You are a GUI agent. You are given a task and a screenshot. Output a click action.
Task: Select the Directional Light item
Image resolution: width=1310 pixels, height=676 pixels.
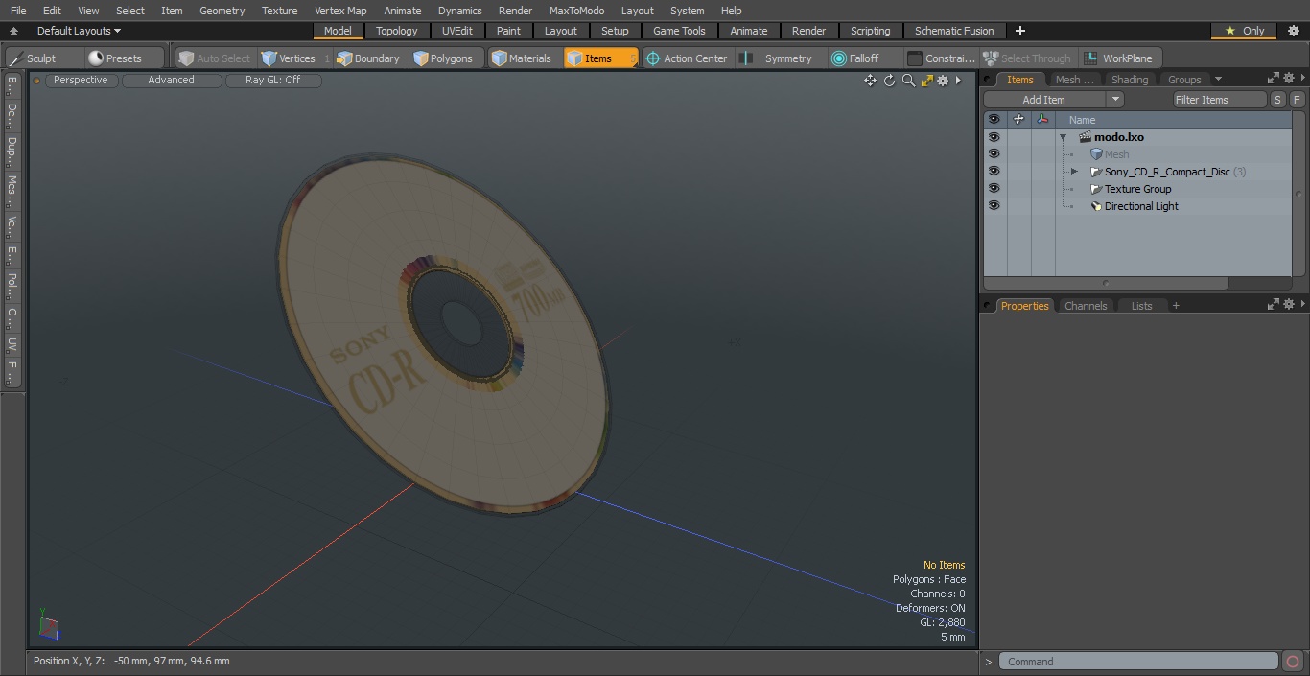tap(1141, 206)
